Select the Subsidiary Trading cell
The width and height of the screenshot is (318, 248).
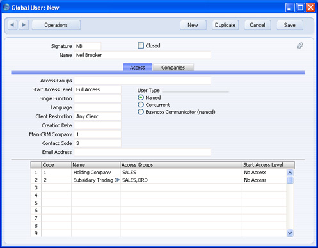pyautogui.click(x=96, y=180)
